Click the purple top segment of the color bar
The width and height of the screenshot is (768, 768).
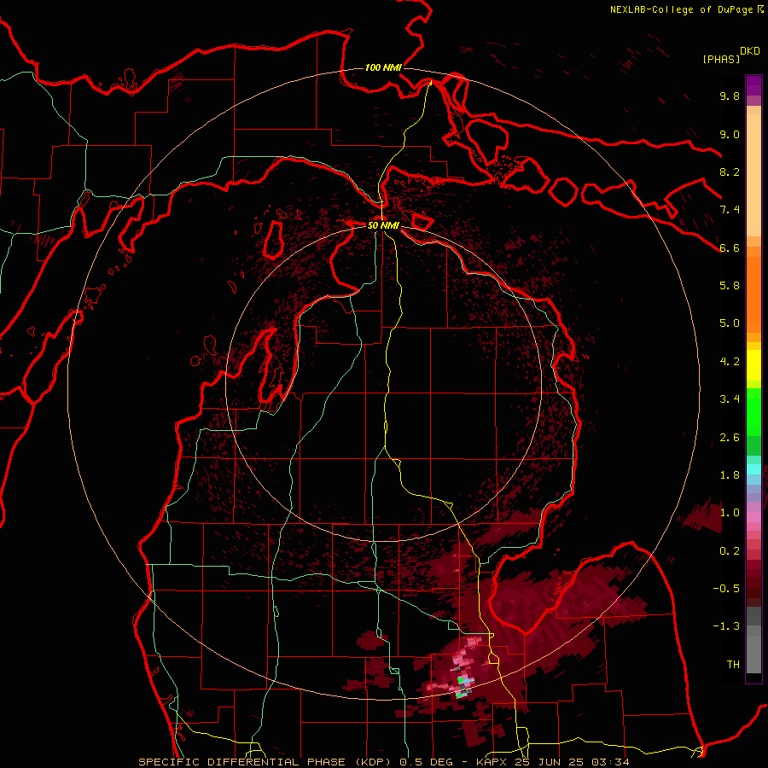(753, 85)
